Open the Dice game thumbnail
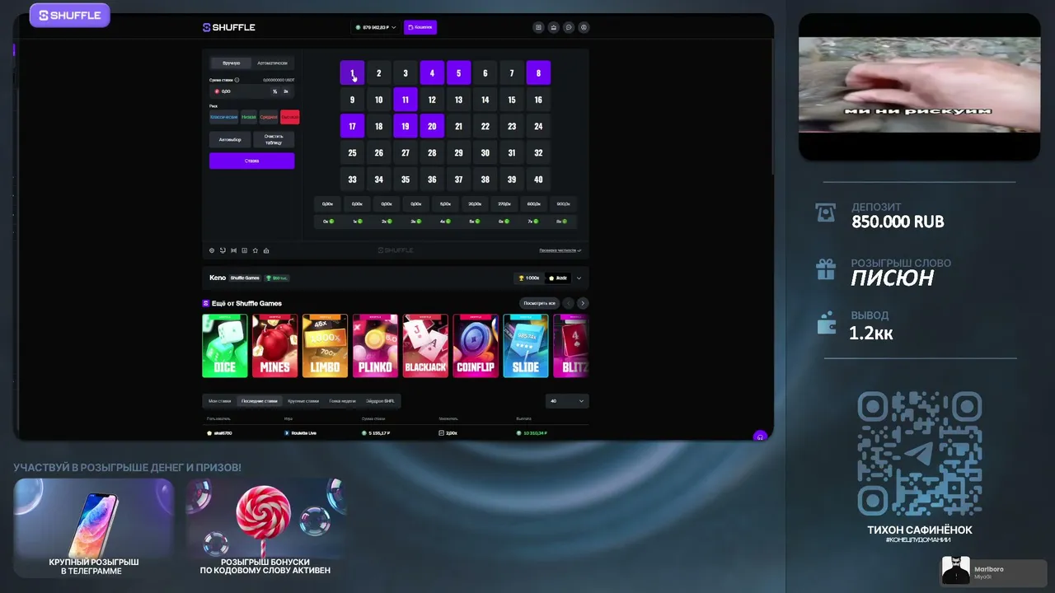This screenshot has width=1055, height=593. 225,346
